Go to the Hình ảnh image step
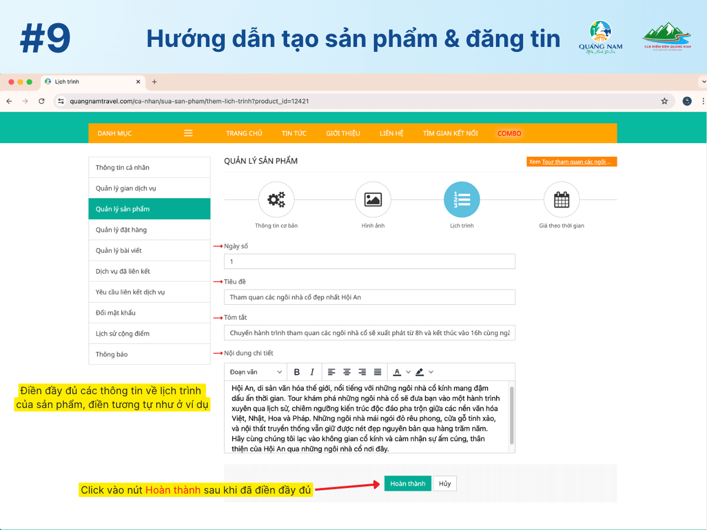707x530 pixels. (x=373, y=199)
